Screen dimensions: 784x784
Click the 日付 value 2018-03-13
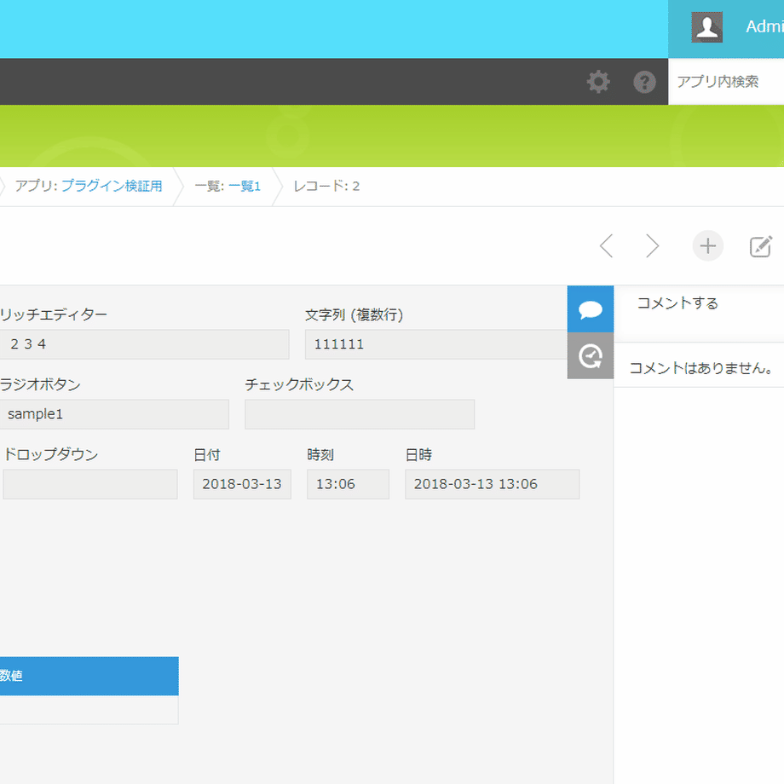[x=242, y=484]
